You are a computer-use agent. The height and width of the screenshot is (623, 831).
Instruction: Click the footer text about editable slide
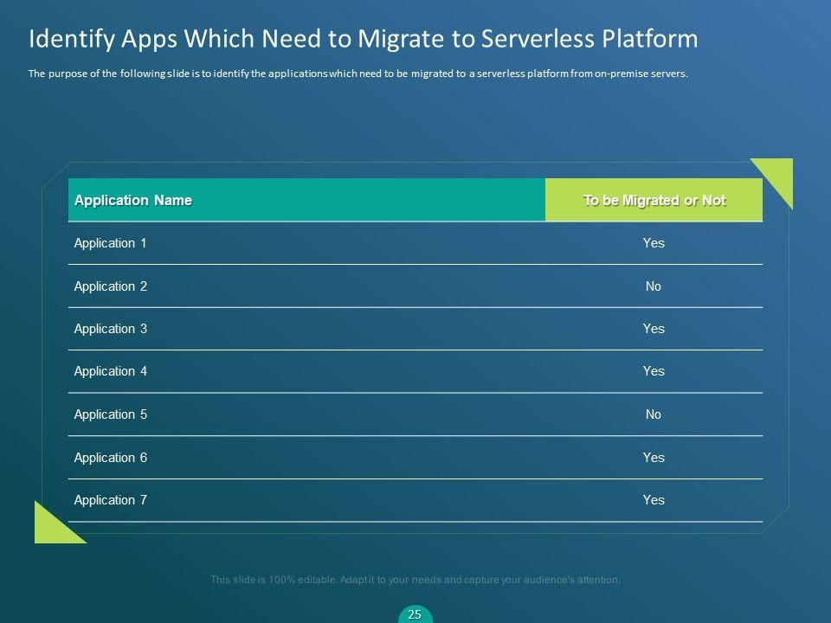tap(415, 580)
